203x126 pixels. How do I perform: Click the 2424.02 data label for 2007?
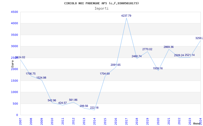point(20,57)
